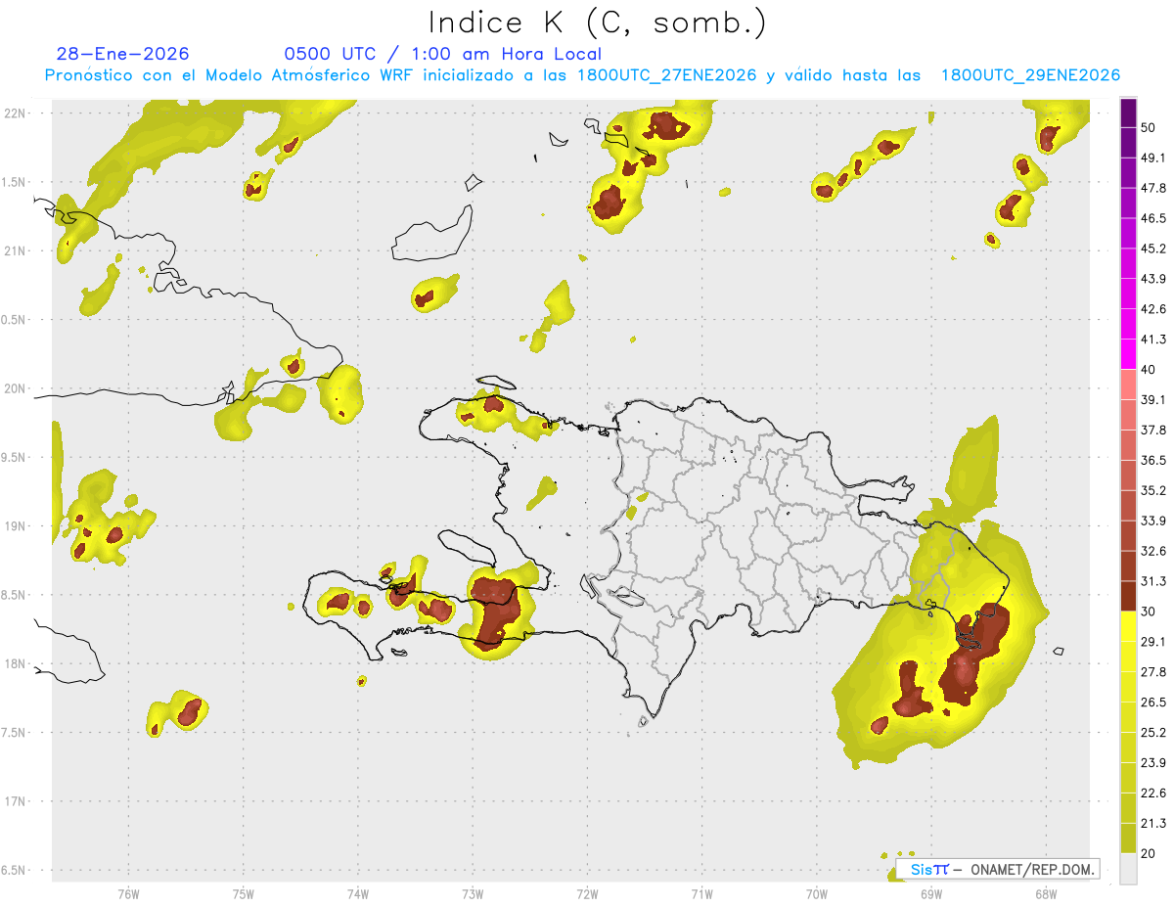The height and width of the screenshot is (907, 1174).
Task: Click the "18N" latitude label
Action: (x=16, y=663)
